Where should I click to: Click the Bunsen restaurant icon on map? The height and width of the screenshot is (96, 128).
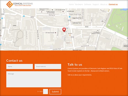pos(70,35)
